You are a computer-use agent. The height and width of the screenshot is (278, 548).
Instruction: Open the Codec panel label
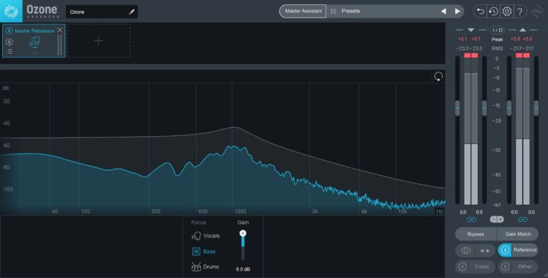point(481,267)
